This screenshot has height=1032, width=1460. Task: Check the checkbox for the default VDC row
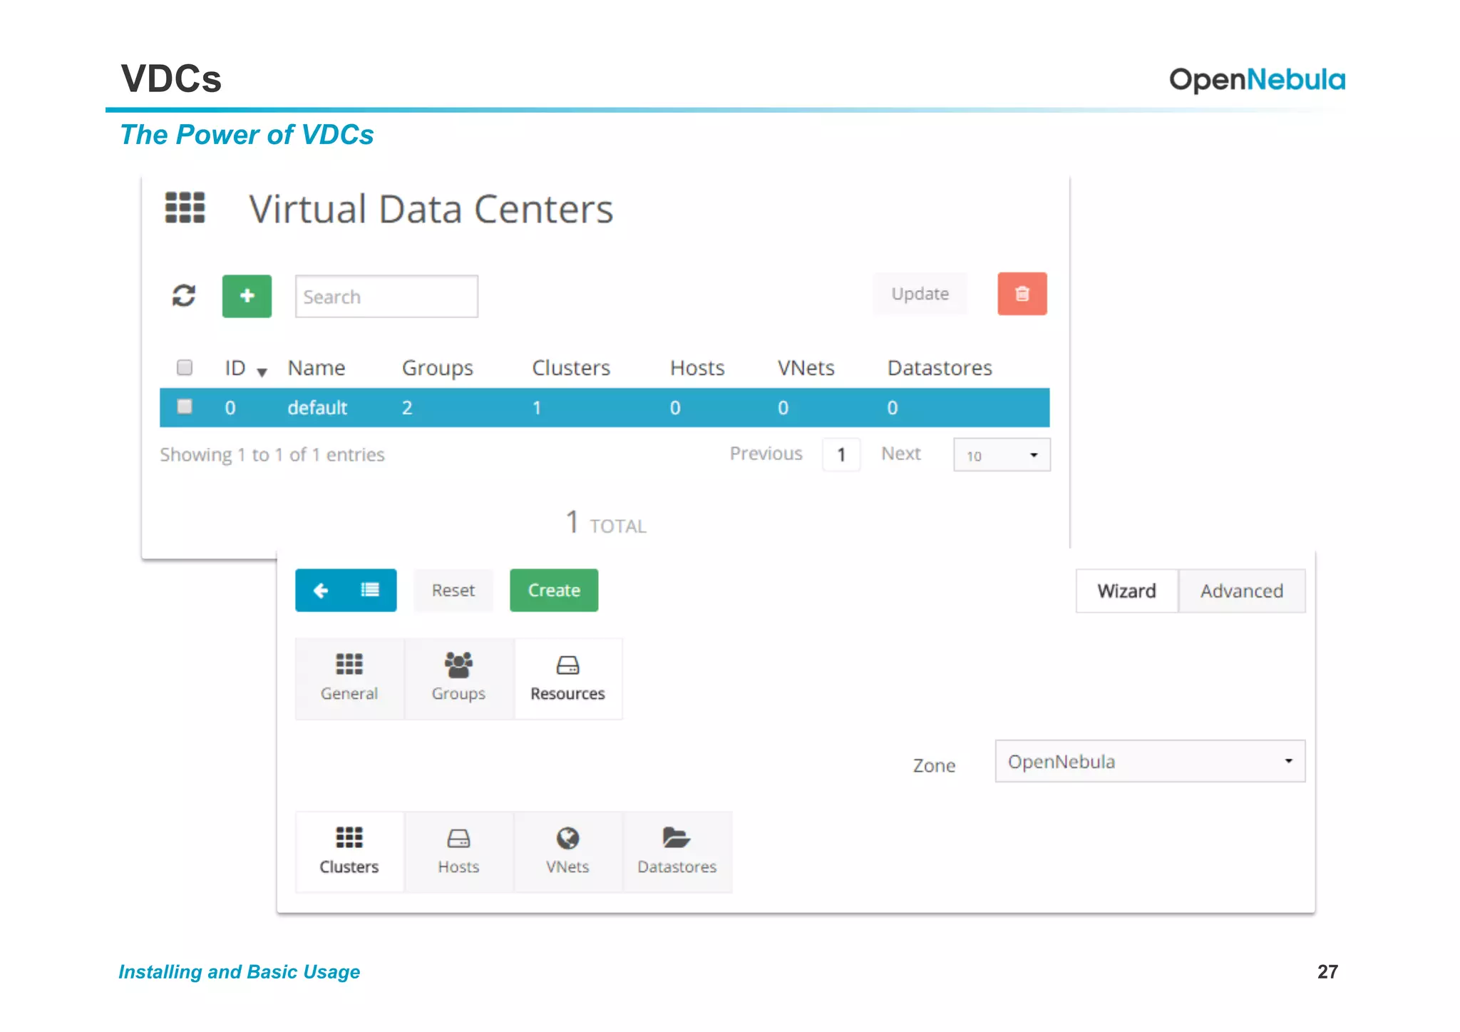[x=185, y=407]
